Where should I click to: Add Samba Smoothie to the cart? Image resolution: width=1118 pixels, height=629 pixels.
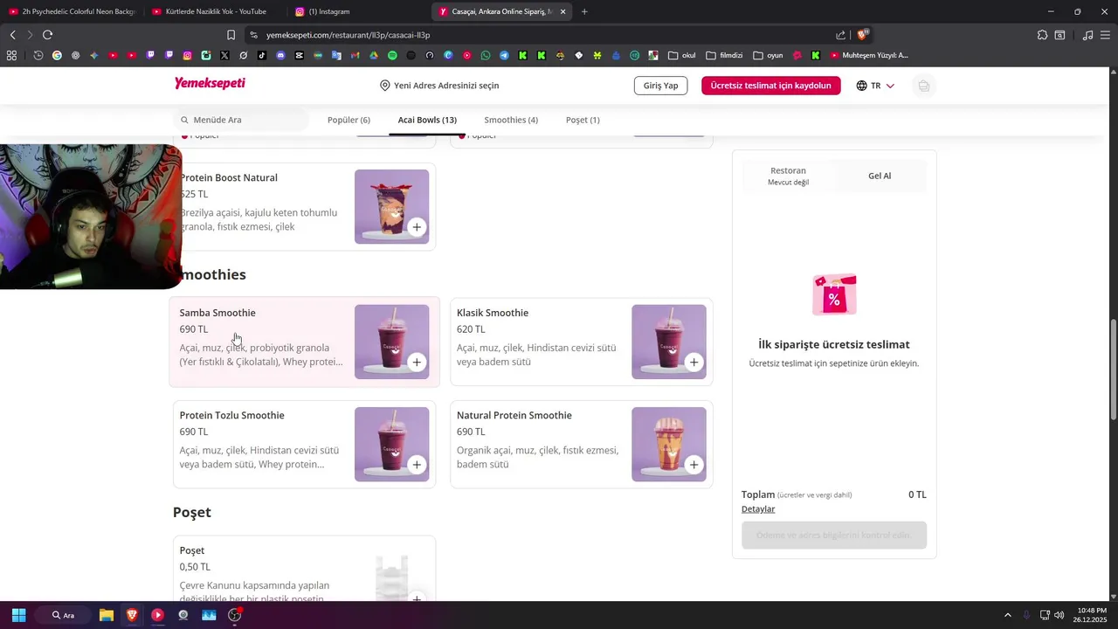coord(417,362)
